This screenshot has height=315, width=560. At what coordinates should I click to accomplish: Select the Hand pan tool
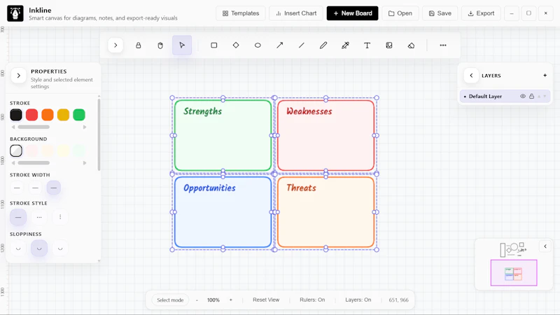point(160,45)
